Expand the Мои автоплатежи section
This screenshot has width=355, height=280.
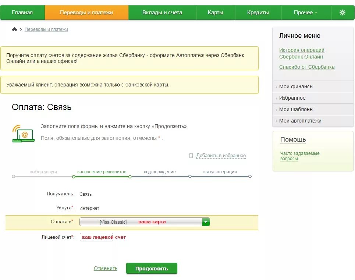point(313,121)
